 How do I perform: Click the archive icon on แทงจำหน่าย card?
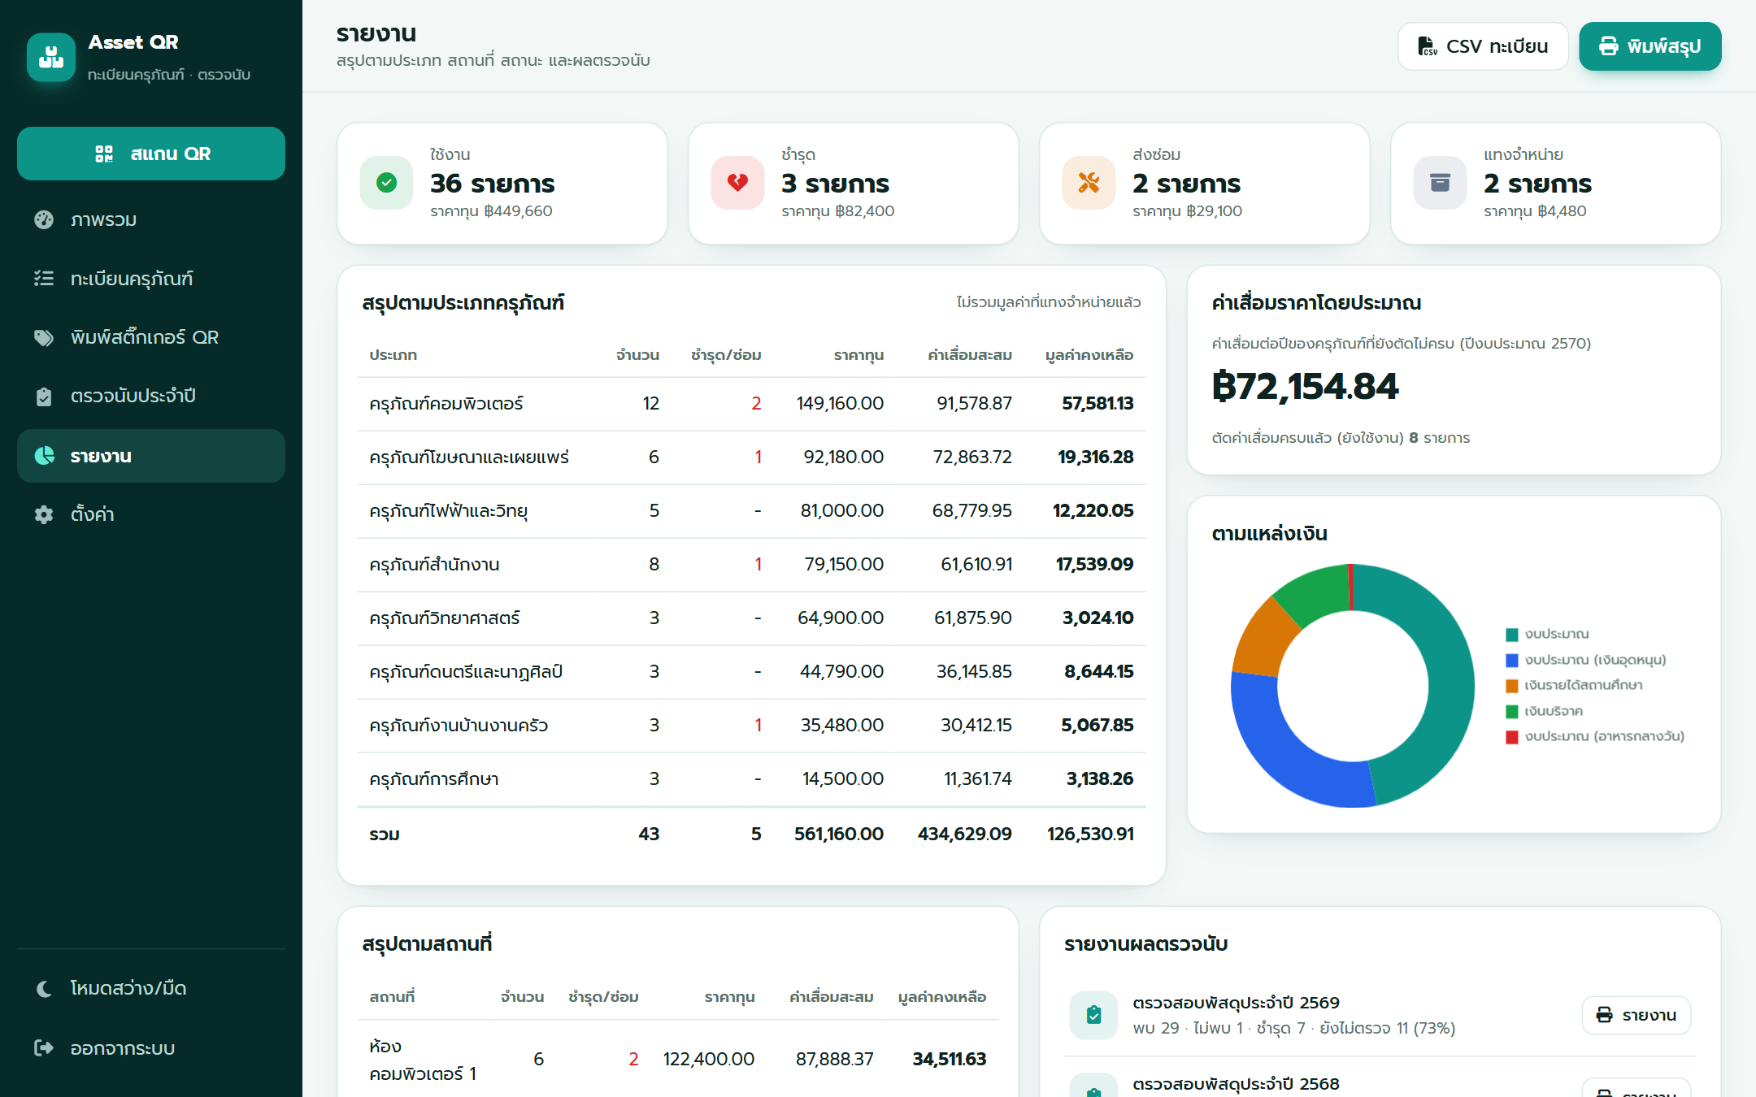(x=1441, y=183)
